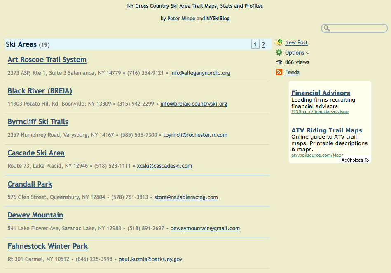
Task: View the Byrncliff Ski Trails entry
Action: tap(38, 122)
